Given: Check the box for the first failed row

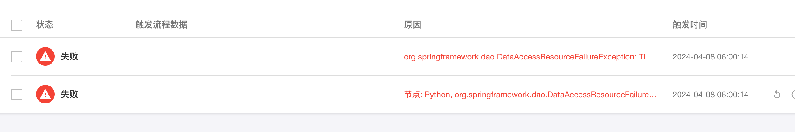Looking at the screenshot, I should click(x=17, y=57).
